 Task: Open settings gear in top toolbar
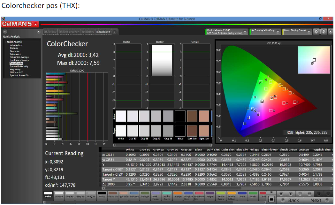click(316, 32)
